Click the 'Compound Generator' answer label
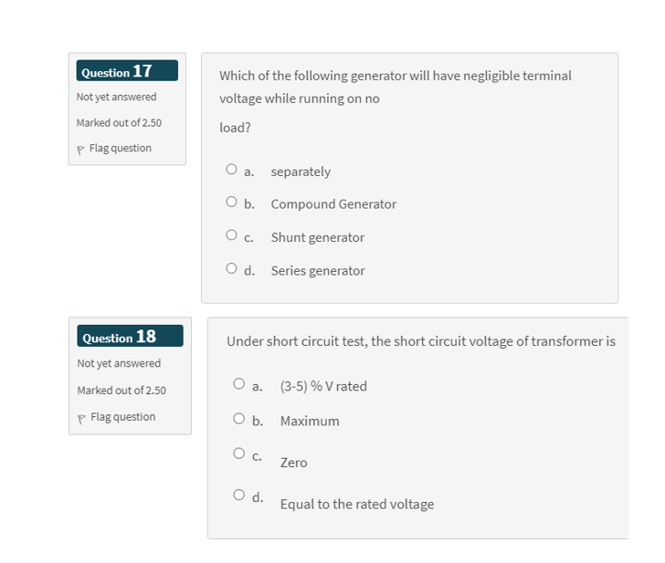 pos(333,204)
